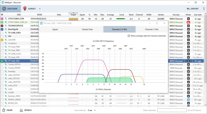The width and height of the screenshot is (207, 114).
Task: Click the signal graph thumbnail for STRATIGMA.COM
Action: pos(73,19)
